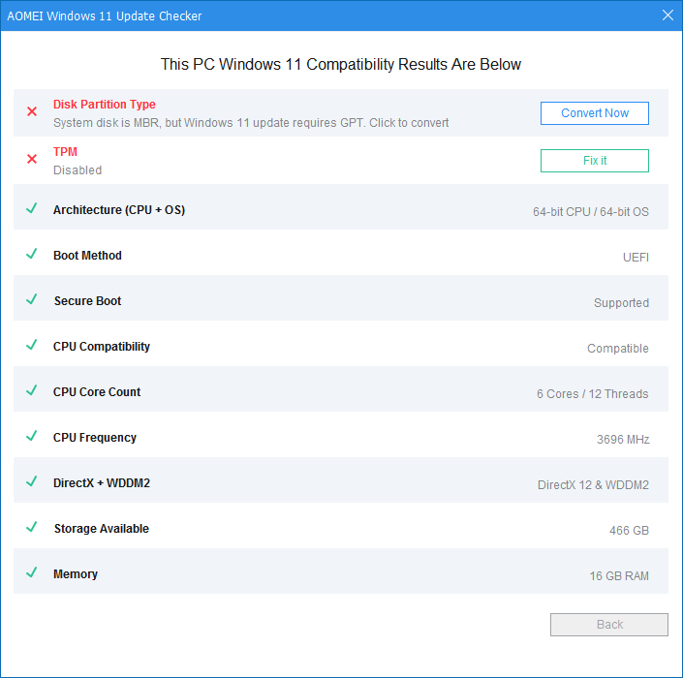683x678 pixels.
Task: Select the Architecture (CPU + OS) label
Action: [119, 210]
